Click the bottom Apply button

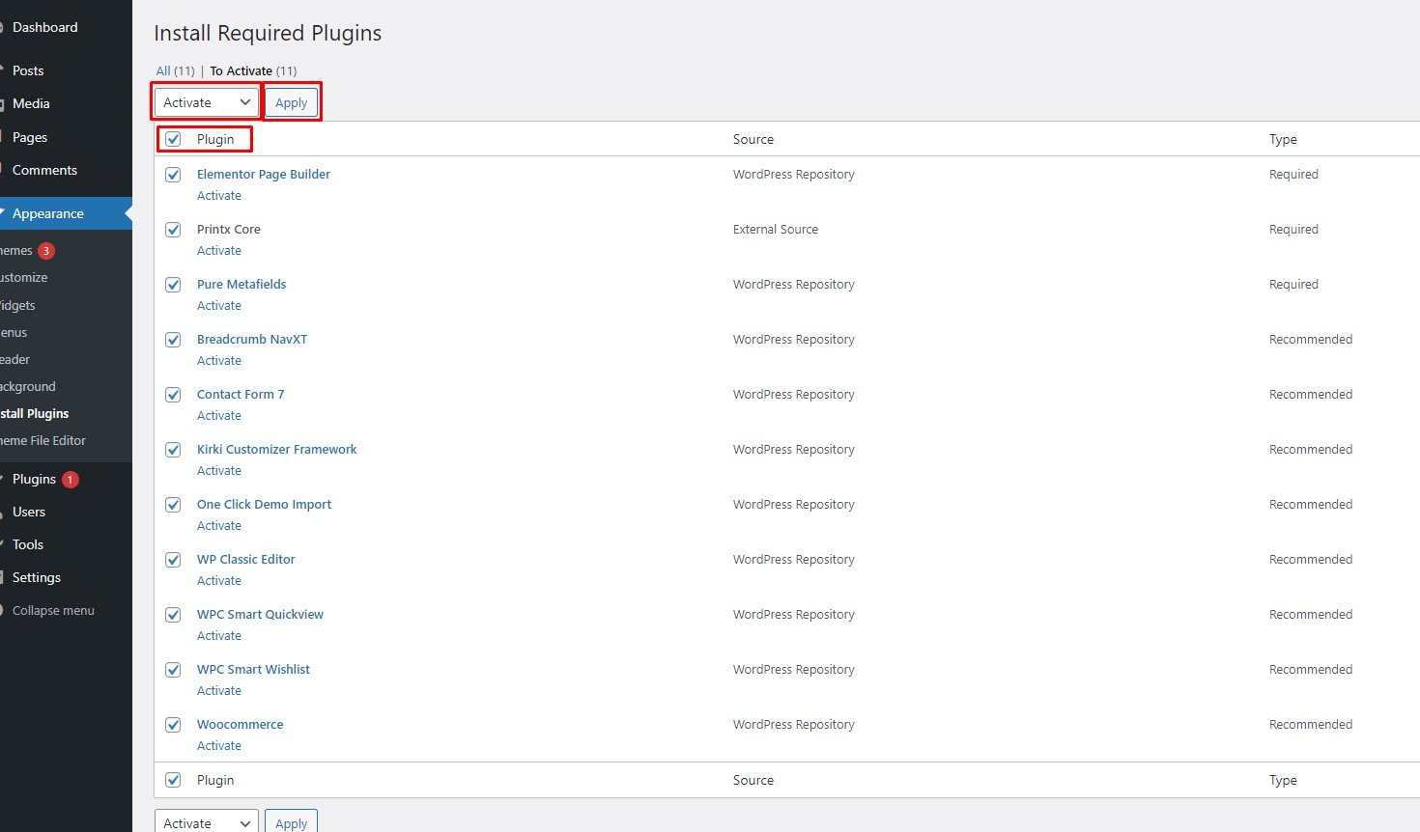291,822
